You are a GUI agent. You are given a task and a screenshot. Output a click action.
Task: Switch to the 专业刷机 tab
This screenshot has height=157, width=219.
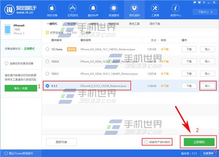72,24
